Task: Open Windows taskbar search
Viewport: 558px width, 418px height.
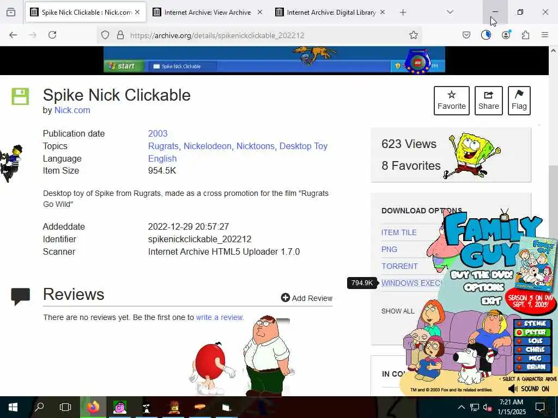Action: [x=39, y=407]
